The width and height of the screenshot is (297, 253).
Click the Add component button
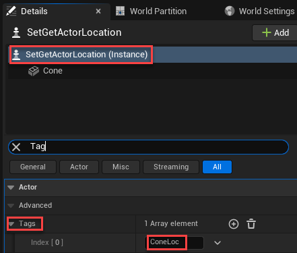pyautogui.click(x=275, y=33)
